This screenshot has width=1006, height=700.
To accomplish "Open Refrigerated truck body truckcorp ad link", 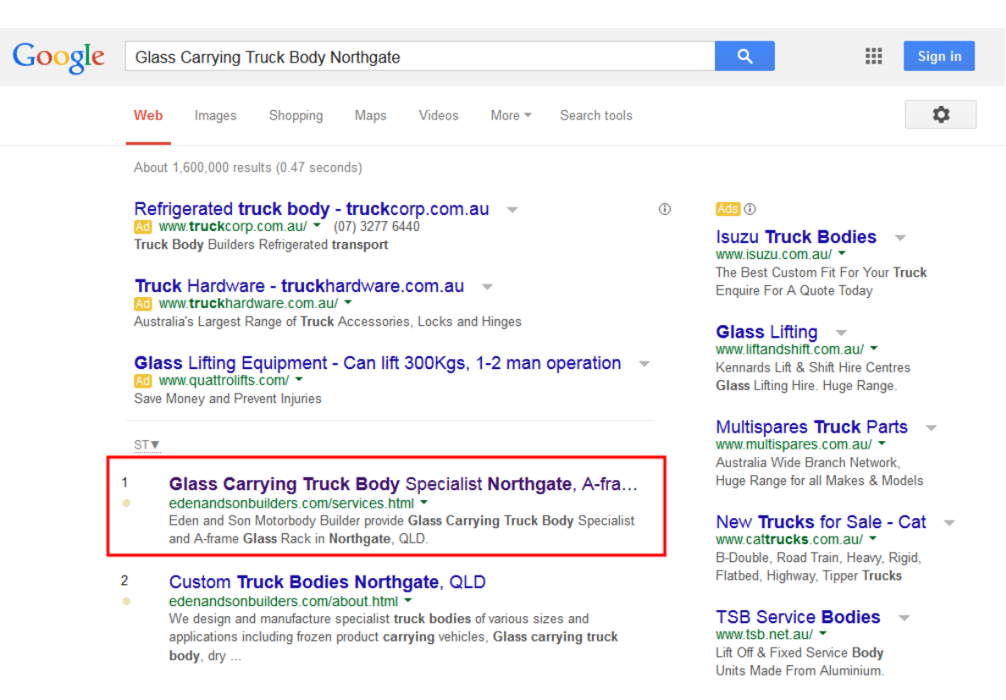I will point(311,209).
